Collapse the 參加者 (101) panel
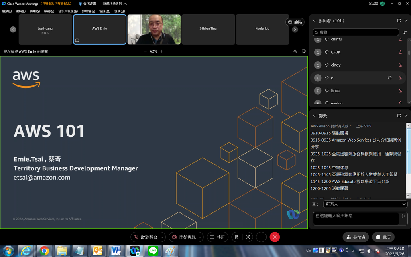Image resolution: width=411 pixels, height=257 pixels. [x=314, y=21]
